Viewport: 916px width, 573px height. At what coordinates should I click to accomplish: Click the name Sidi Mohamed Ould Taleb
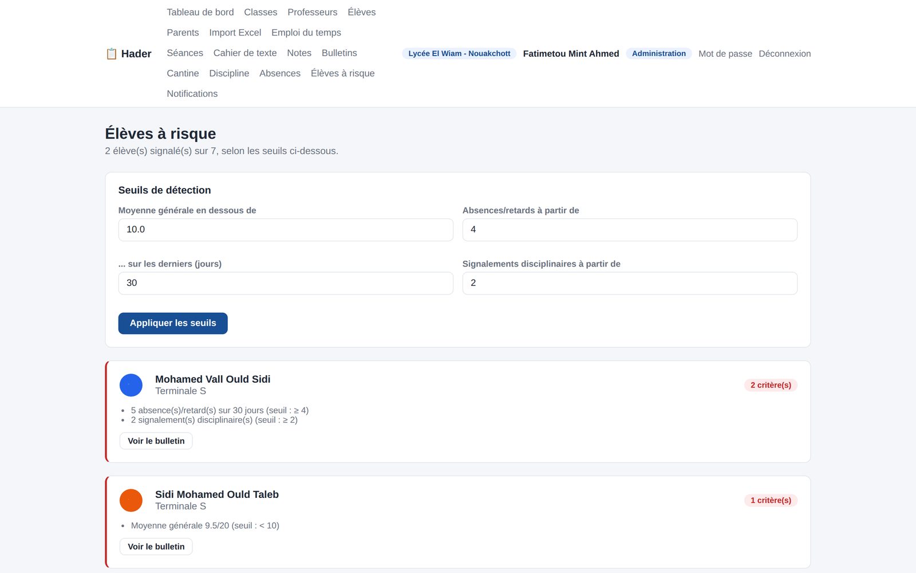[x=217, y=494]
